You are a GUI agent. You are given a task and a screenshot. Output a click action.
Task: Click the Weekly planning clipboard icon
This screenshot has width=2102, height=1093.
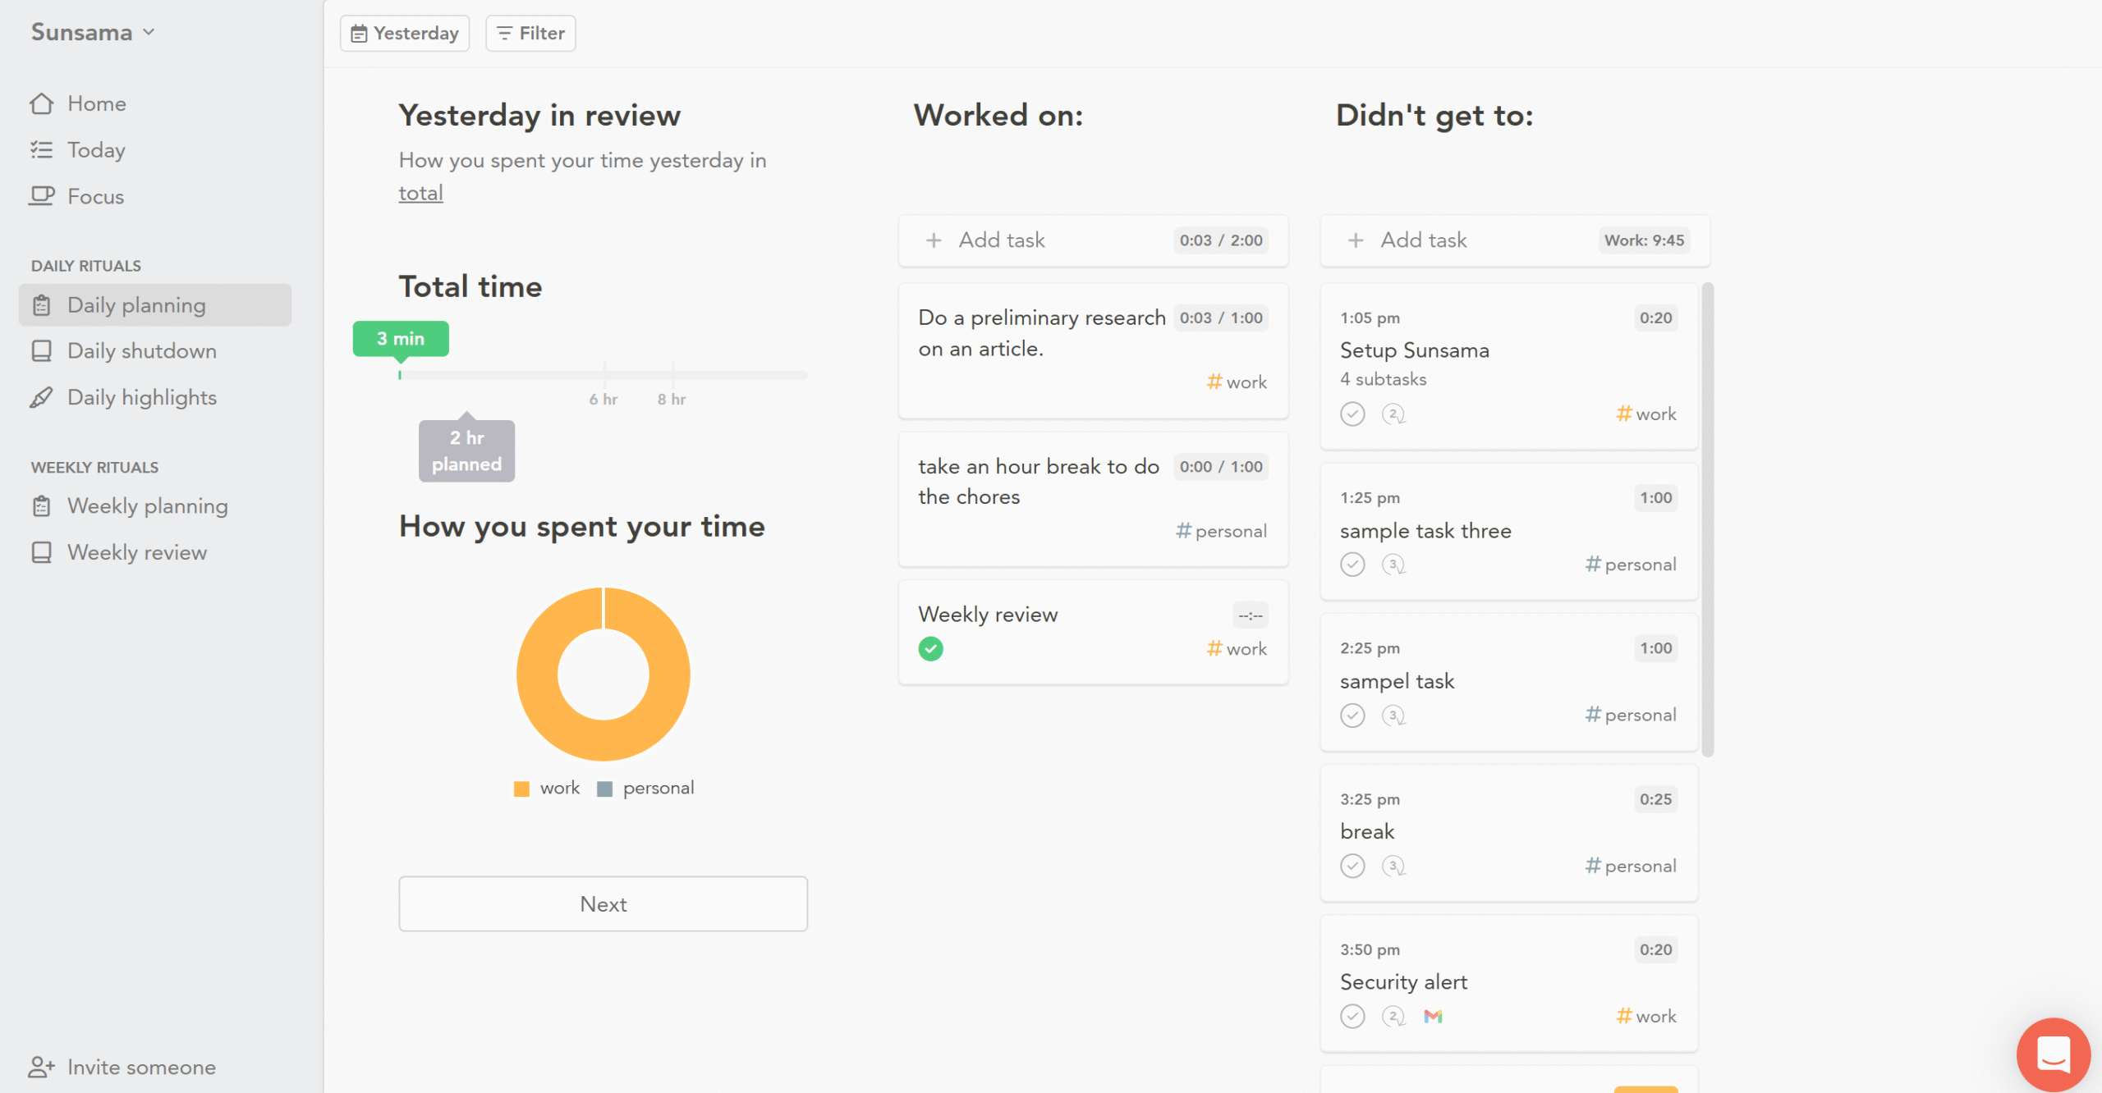click(x=41, y=505)
